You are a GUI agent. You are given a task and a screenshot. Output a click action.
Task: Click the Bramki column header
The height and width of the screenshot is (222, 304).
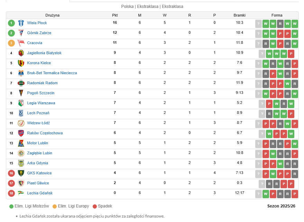[x=239, y=15]
